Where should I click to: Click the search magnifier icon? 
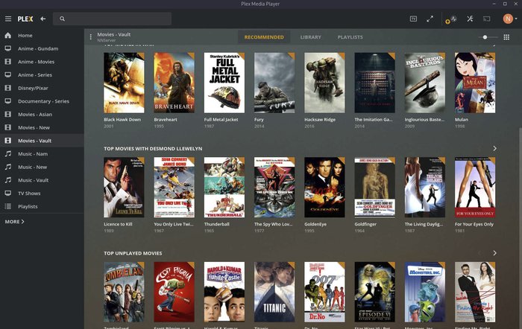(x=62, y=19)
